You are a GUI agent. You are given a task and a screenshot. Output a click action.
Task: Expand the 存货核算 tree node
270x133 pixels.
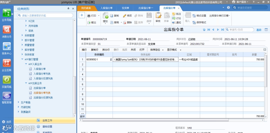(22, 54)
